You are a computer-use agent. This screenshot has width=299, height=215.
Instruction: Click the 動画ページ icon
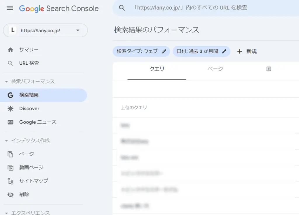[x=11, y=168]
